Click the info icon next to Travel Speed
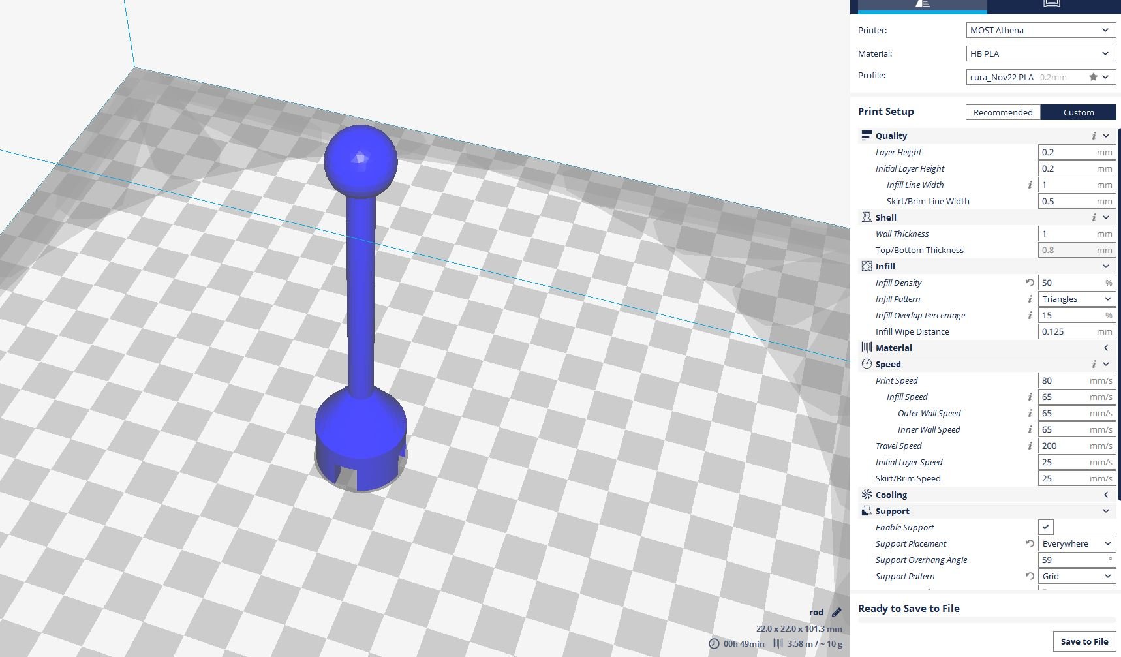Viewport: 1121px width, 657px height. tap(1030, 446)
